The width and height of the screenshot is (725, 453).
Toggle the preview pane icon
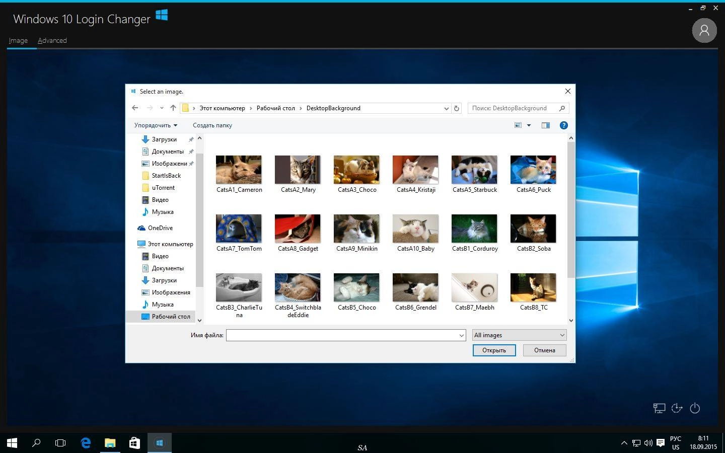pyautogui.click(x=545, y=125)
